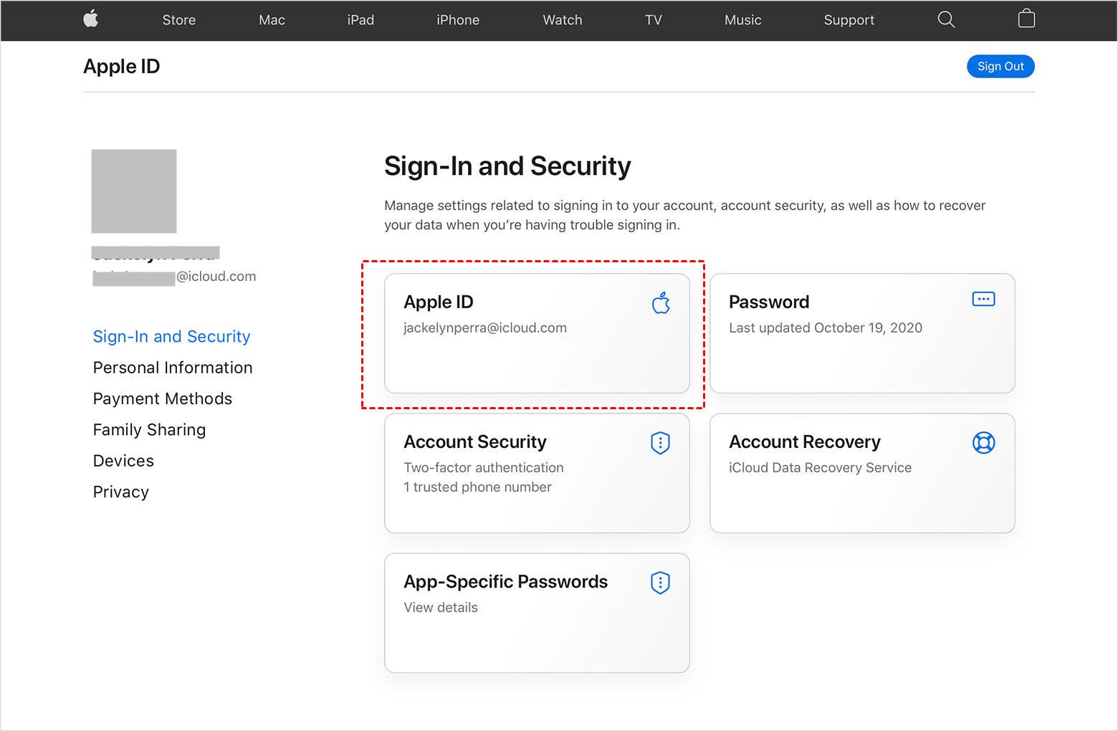This screenshot has width=1118, height=731.
Task: Click the shield icon in Account Security card
Action: pos(660,443)
